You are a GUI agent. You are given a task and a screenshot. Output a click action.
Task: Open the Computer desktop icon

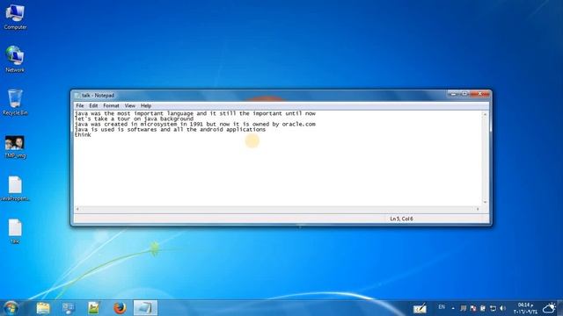(15, 16)
